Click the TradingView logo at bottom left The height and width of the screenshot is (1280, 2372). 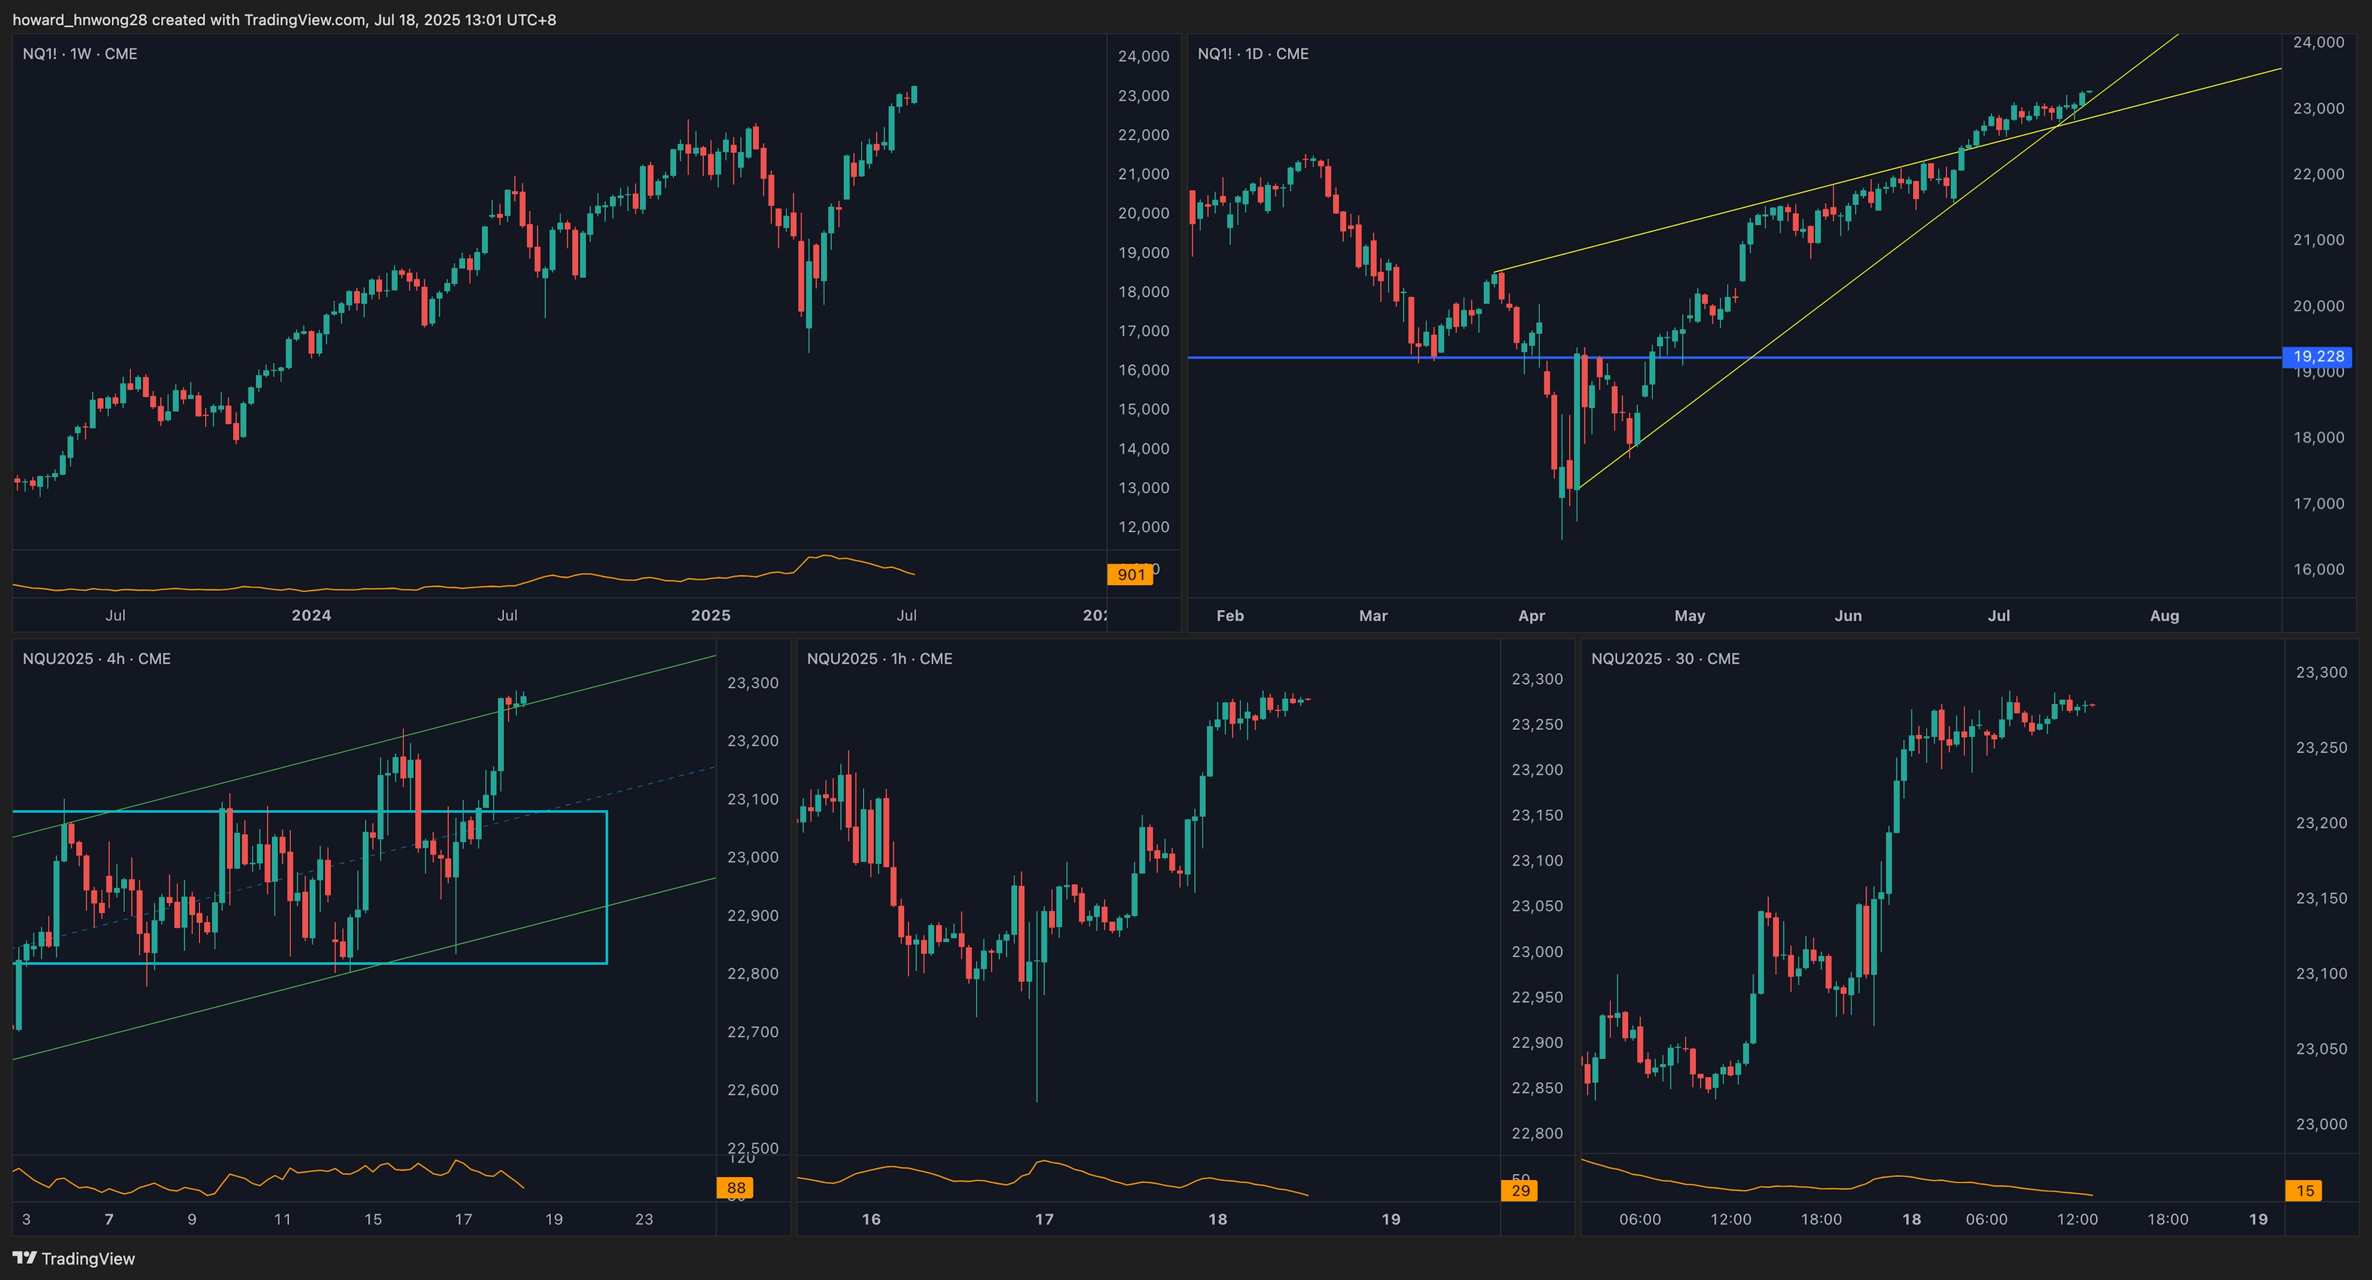pyautogui.click(x=74, y=1258)
